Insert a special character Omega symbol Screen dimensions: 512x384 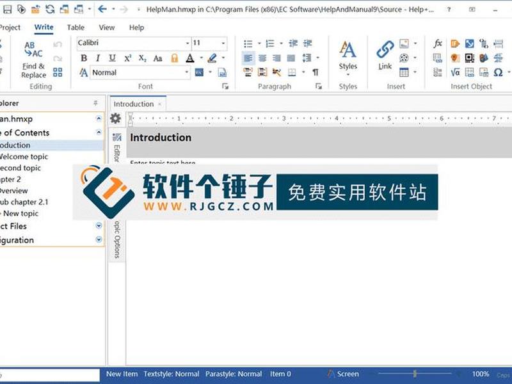[498, 72]
